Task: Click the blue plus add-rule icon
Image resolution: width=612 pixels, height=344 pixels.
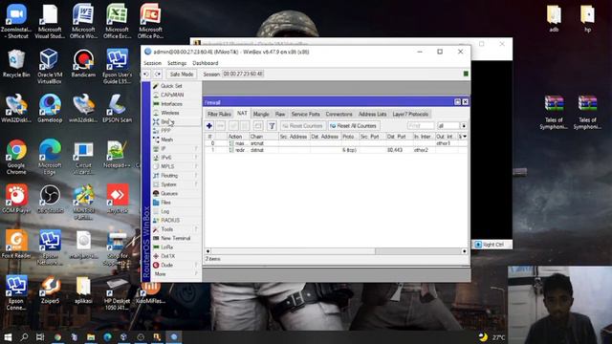Action: pyautogui.click(x=209, y=126)
